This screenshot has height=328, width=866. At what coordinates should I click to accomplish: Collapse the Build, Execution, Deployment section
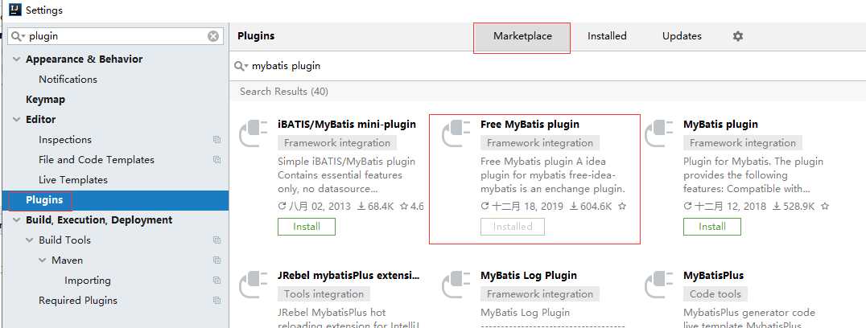16,220
